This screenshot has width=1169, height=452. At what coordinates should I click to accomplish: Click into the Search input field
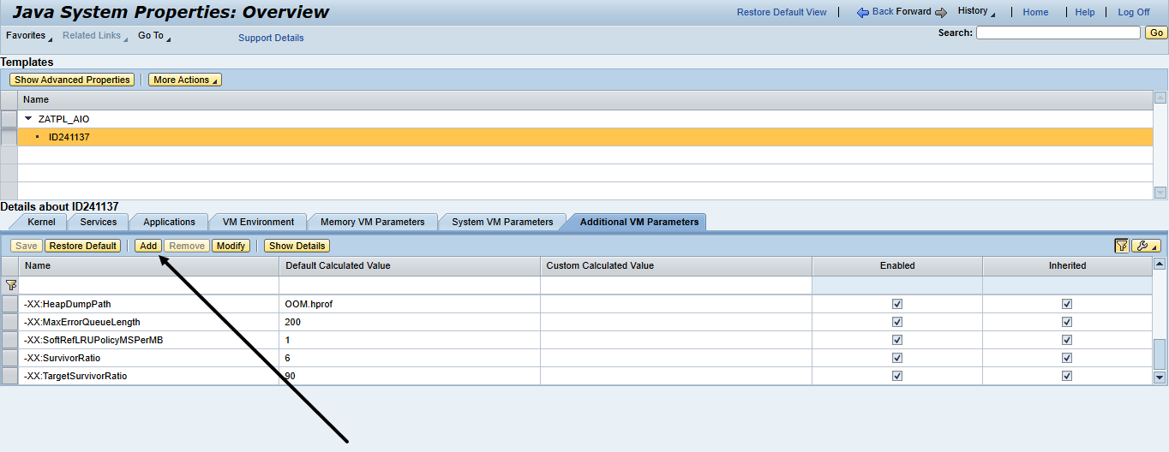click(x=1058, y=33)
